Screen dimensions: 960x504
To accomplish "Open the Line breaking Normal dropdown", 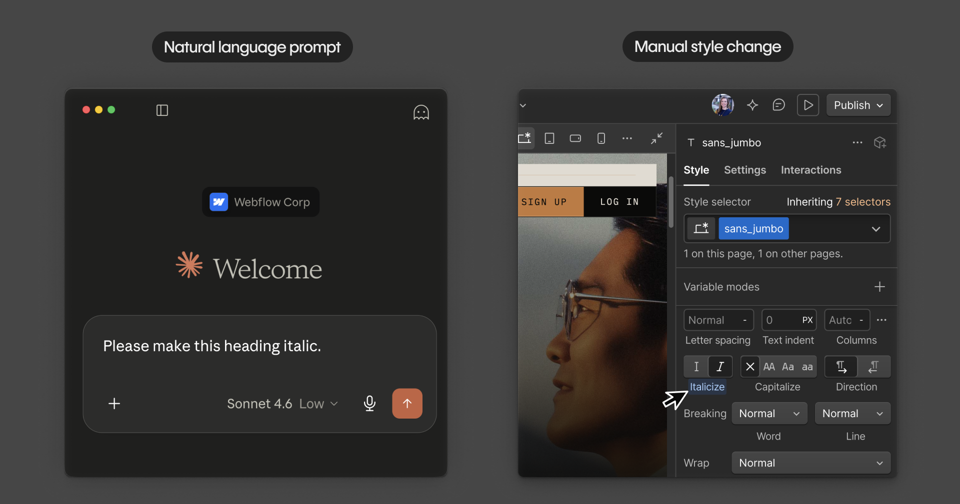I will (x=852, y=414).
